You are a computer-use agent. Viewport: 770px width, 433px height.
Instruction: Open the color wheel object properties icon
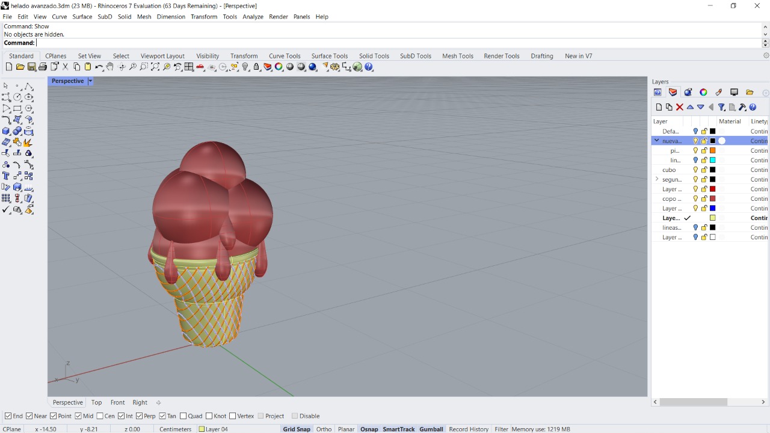click(x=279, y=67)
